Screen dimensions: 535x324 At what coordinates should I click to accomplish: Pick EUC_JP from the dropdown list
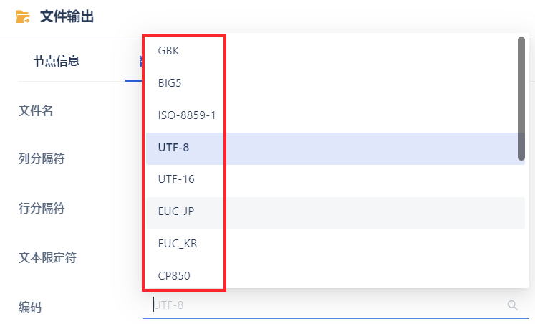point(335,211)
